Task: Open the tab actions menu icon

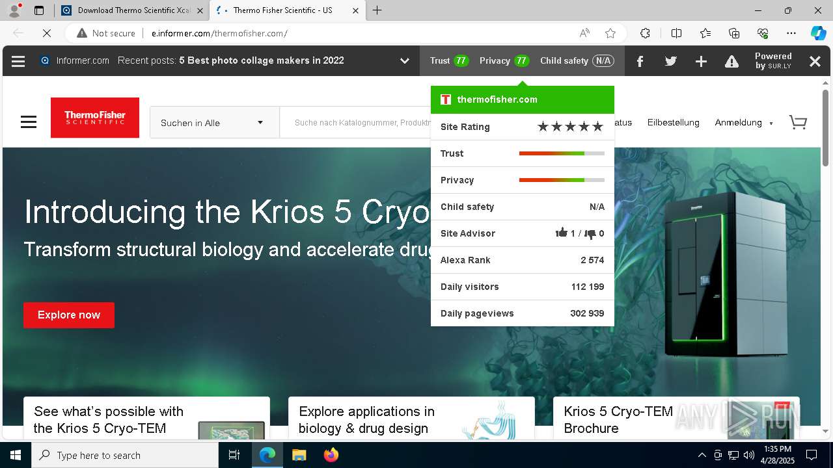Action: click(39, 10)
